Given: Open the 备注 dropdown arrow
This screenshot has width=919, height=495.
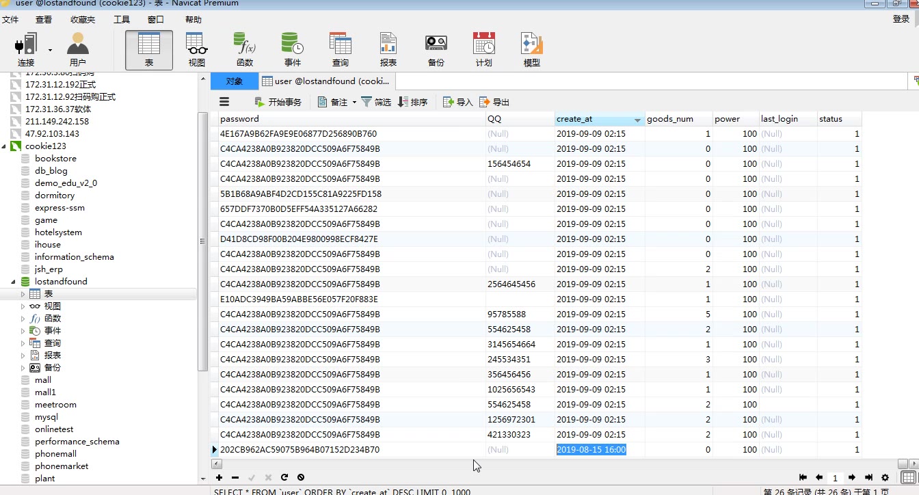Looking at the screenshot, I should tap(354, 102).
